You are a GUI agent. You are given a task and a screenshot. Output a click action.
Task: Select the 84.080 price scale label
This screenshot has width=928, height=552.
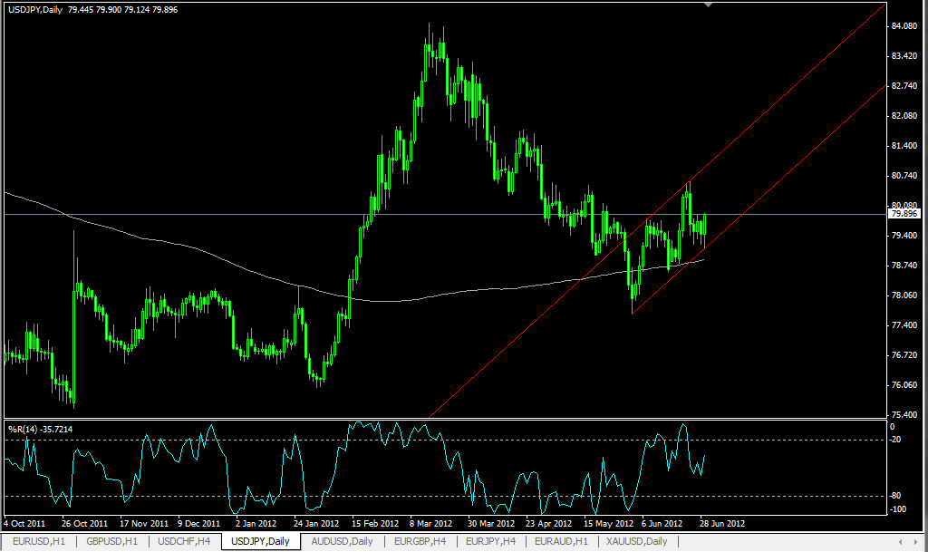click(x=904, y=26)
